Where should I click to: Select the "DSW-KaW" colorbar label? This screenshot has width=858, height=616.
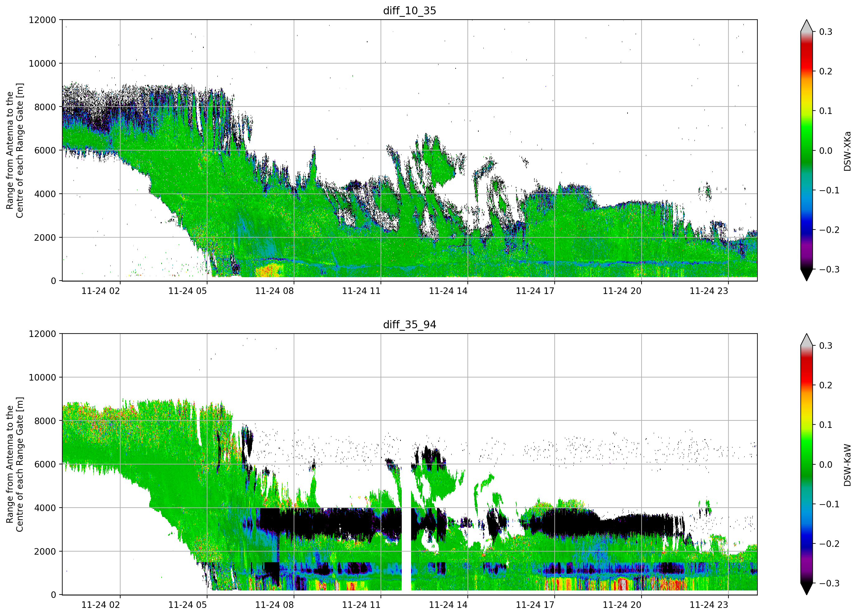(847, 465)
